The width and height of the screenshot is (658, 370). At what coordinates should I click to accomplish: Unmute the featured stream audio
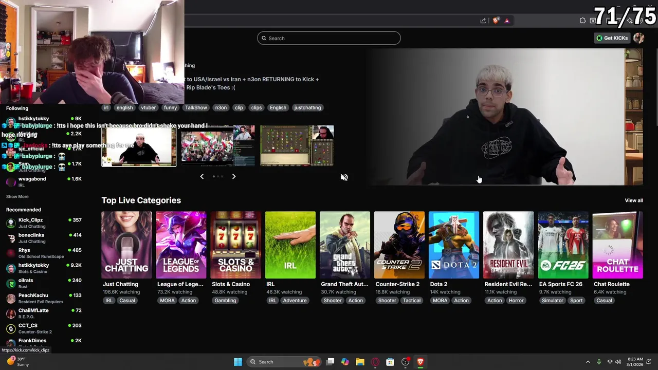344,177
